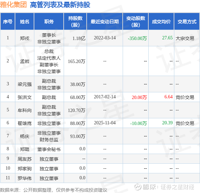Click the row number 6

tap(8, 123)
